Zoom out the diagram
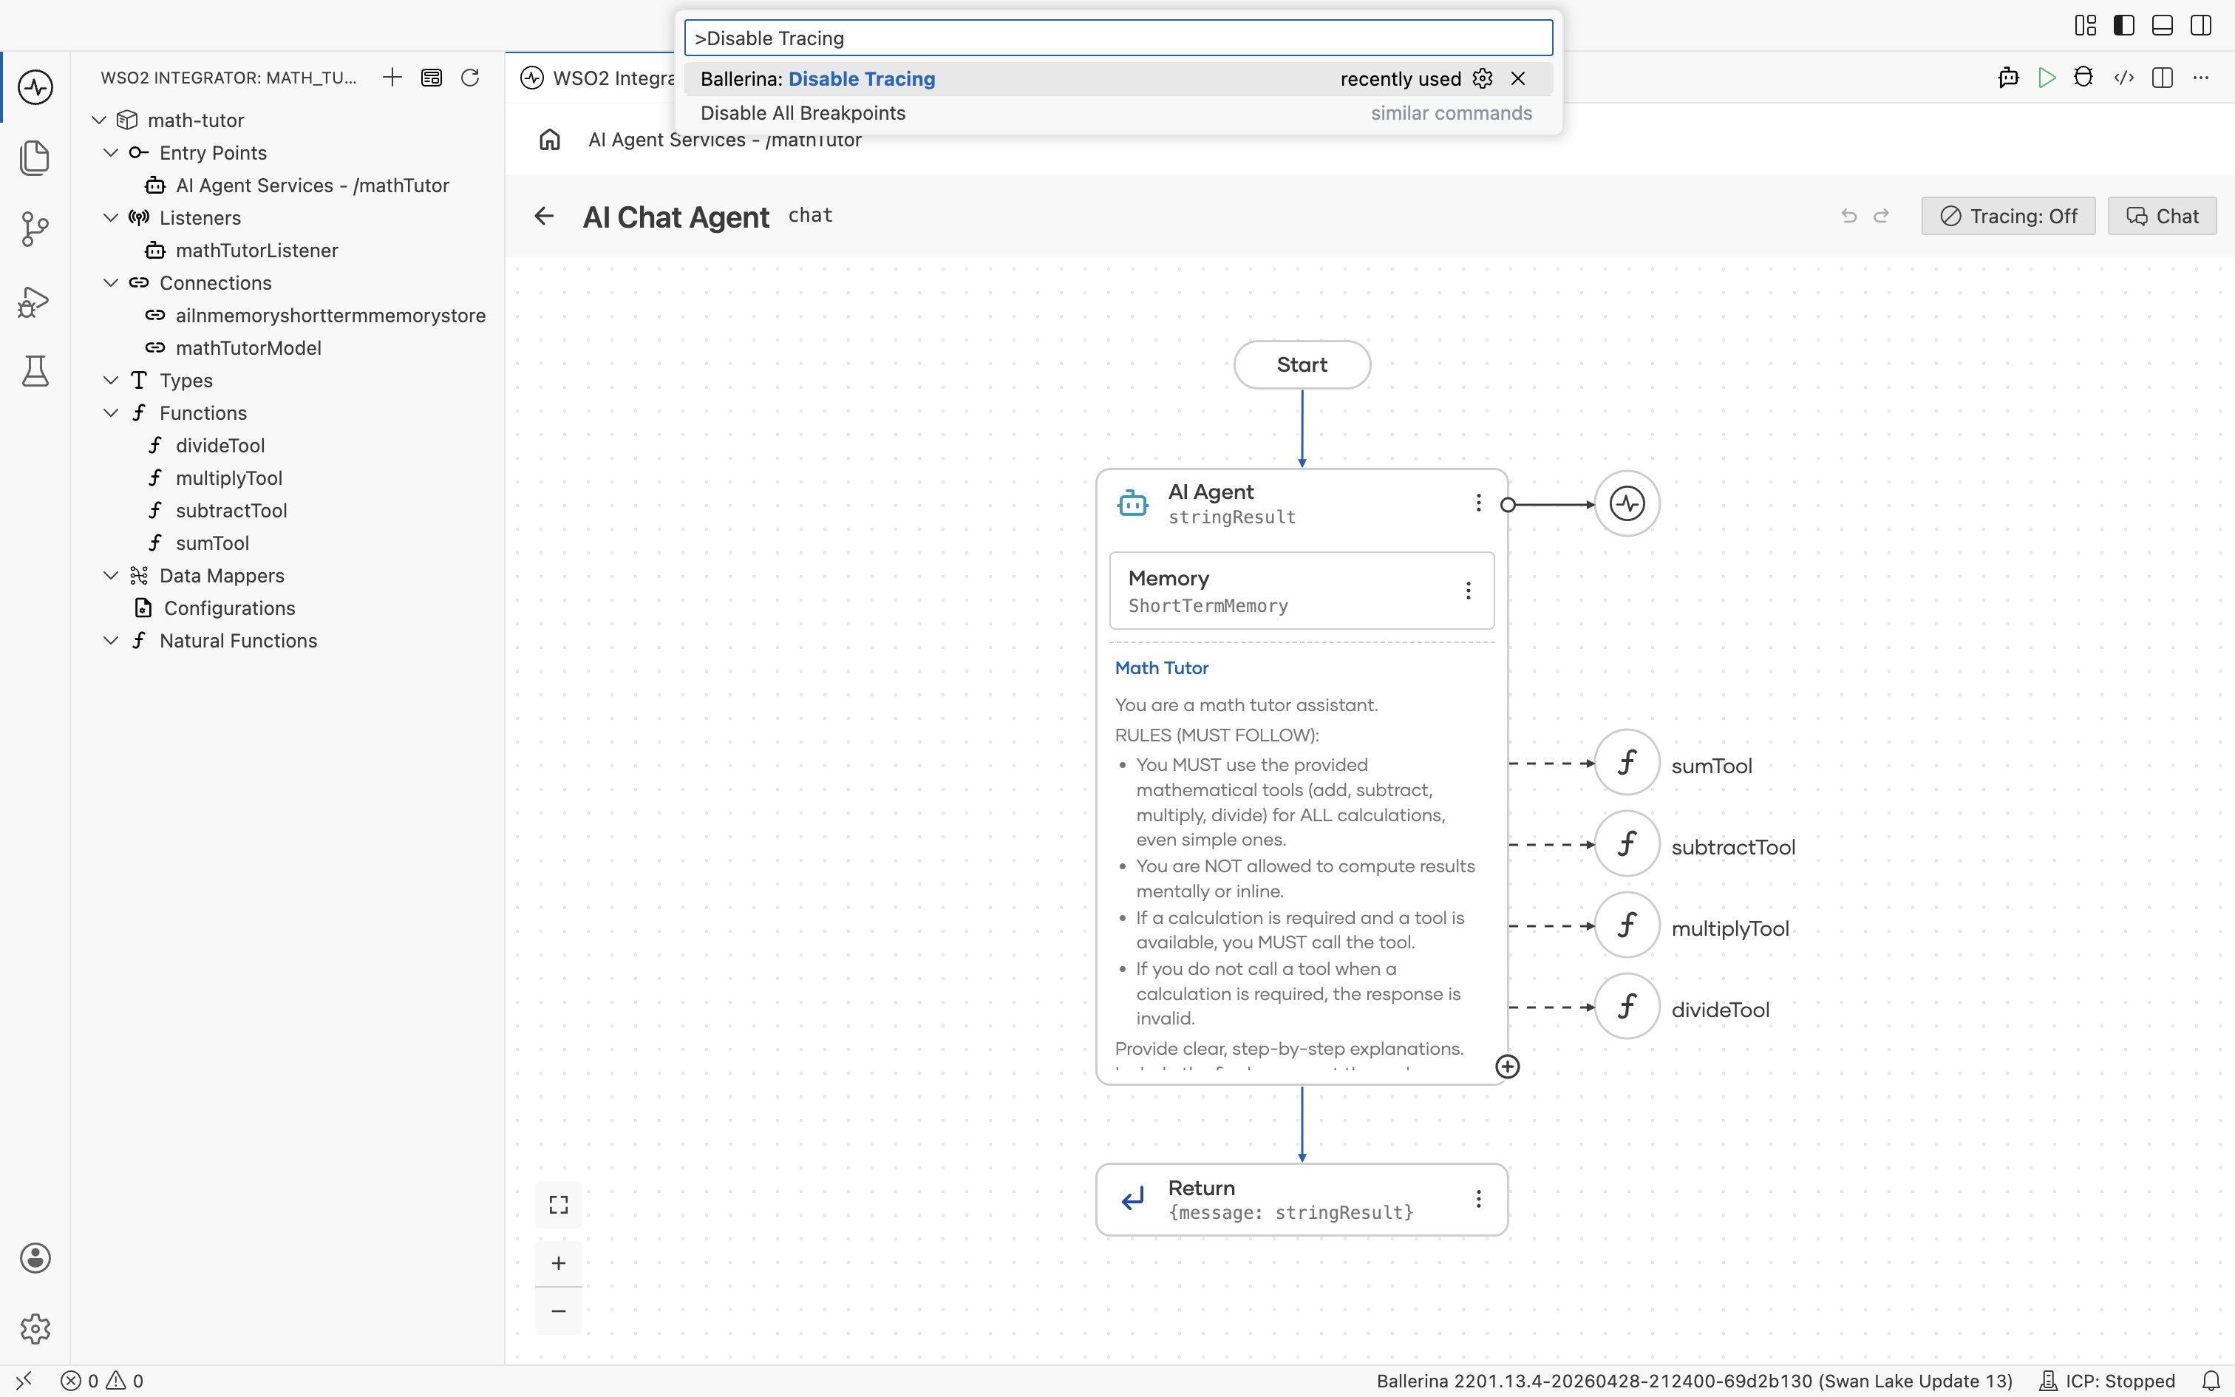The width and height of the screenshot is (2235, 1397). (x=559, y=1311)
